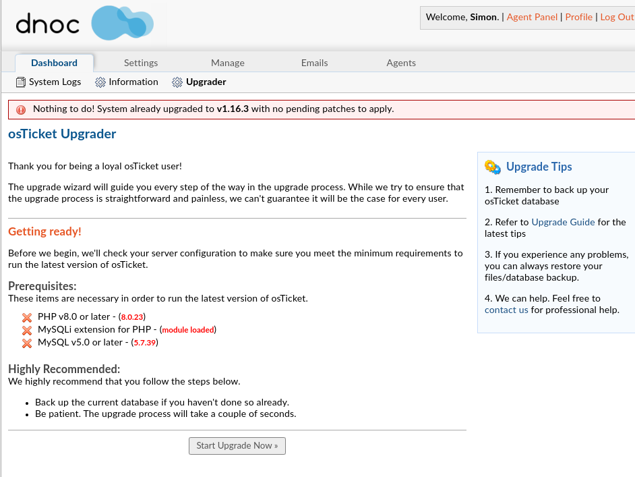Switch to the Manage tab
Image resolution: width=635 pixels, height=477 pixels.
228,63
